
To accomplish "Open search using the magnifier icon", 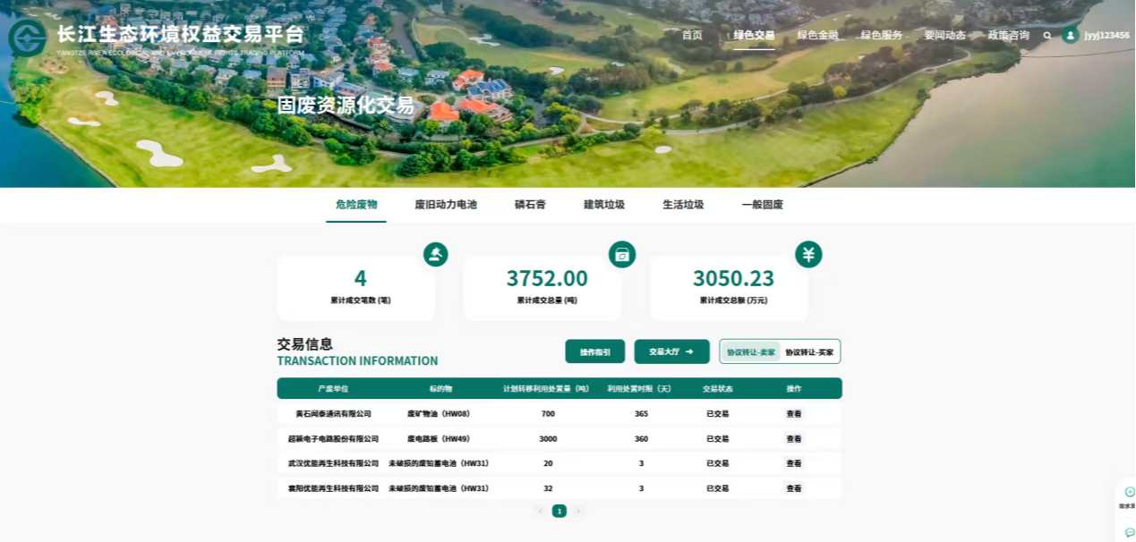I will pyautogui.click(x=1047, y=36).
